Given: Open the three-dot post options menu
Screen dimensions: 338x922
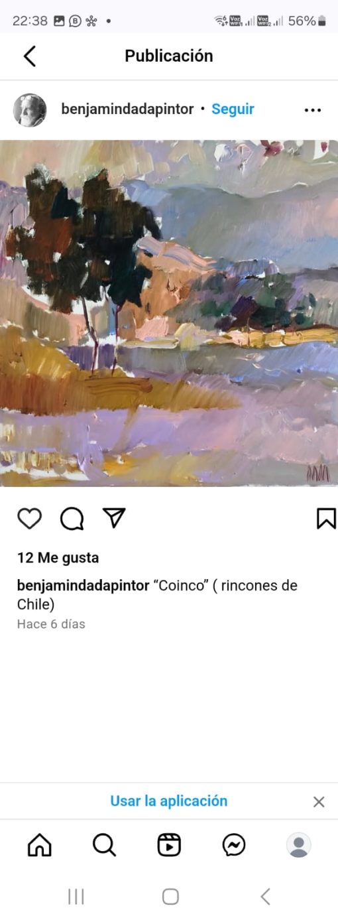Looking at the screenshot, I should [313, 110].
